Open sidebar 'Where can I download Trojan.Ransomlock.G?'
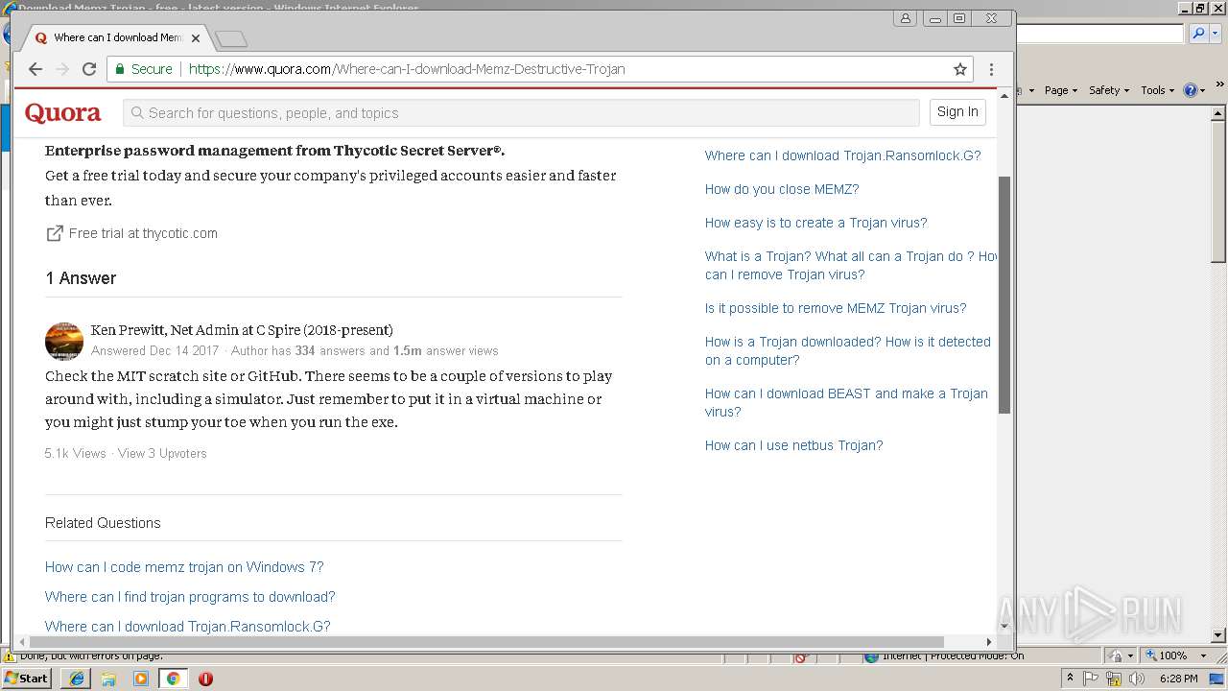Screen dimensions: 1228x691 pos(843,155)
